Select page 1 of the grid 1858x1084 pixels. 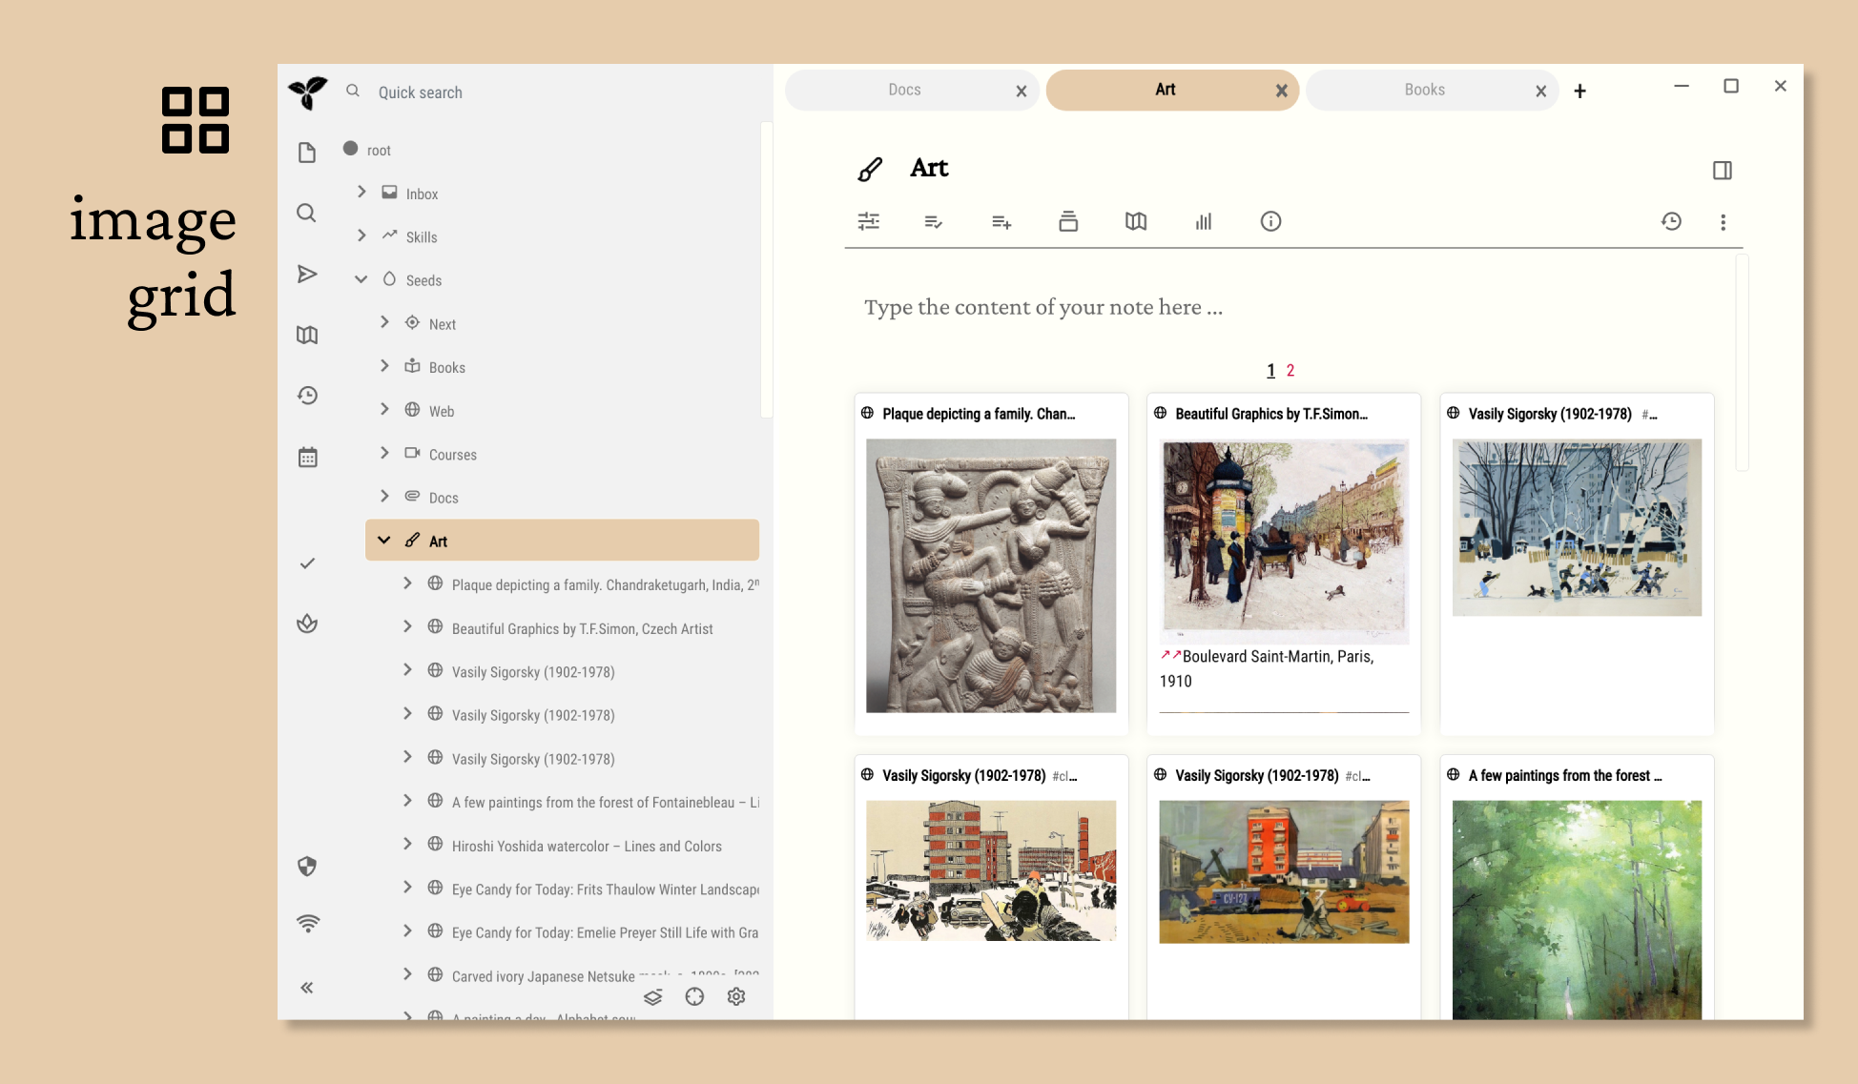(x=1270, y=371)
